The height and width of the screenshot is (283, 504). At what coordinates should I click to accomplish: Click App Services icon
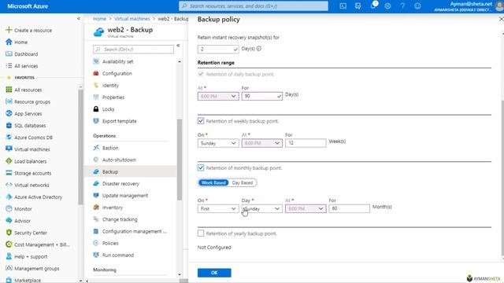(x=9, y=113)
